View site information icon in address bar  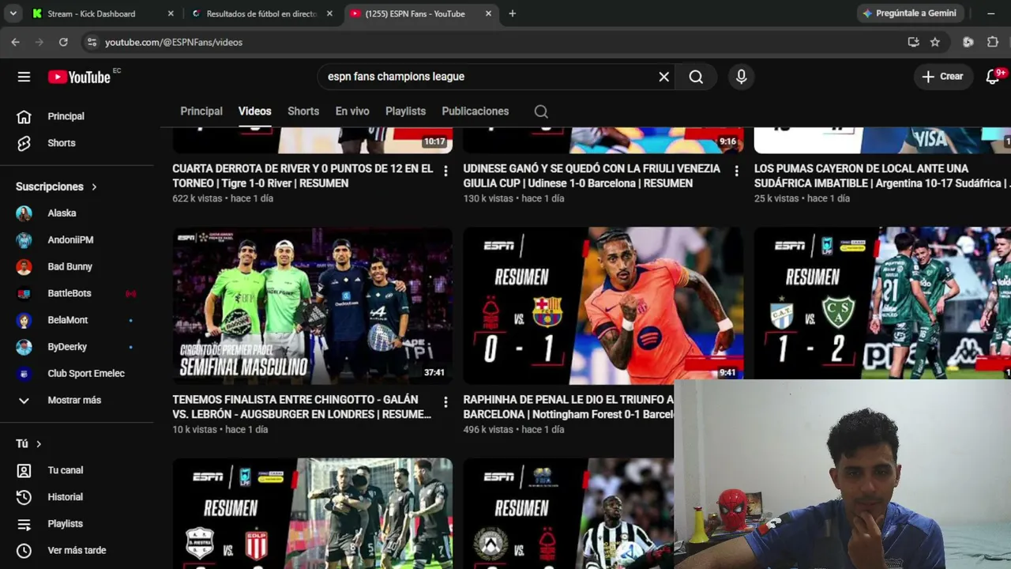click(92, 42)
